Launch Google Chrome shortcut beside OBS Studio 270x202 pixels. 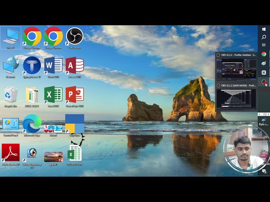(x=53, y=38)
